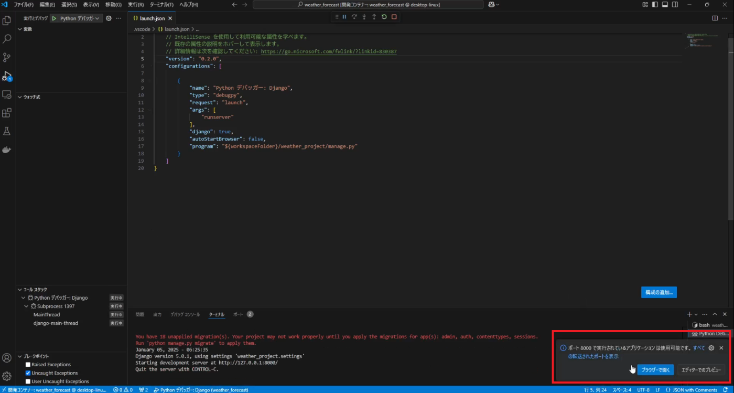Screen dimensions: 734x393
Task: Collapse Python デバッガー: Django call stack
Action: 23,298
